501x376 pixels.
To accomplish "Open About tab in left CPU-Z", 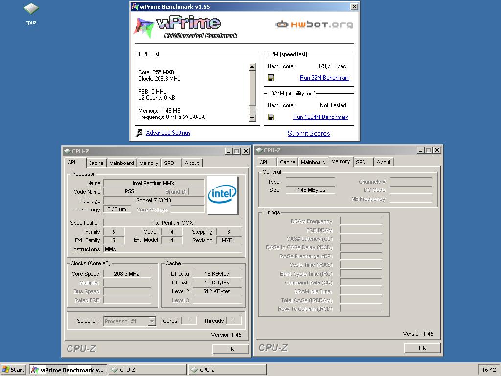I will tap(192, 163).
